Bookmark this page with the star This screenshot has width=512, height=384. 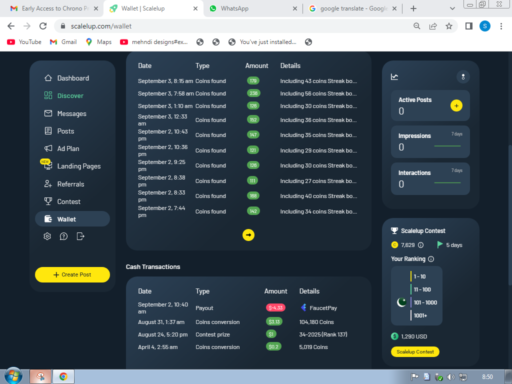pos(449,26)
